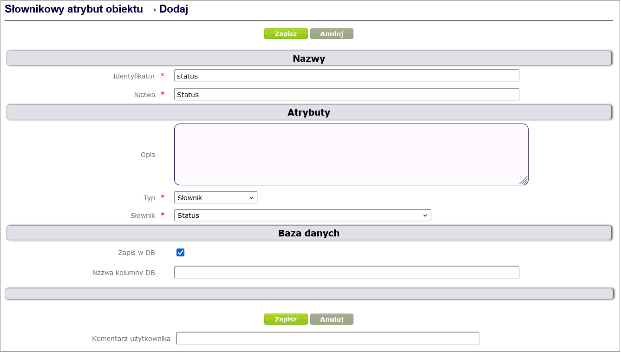Select the Nazwa kolumny DB field
Image resolution: width=621 pixels, height=353 pixels.
pos(346,273)
